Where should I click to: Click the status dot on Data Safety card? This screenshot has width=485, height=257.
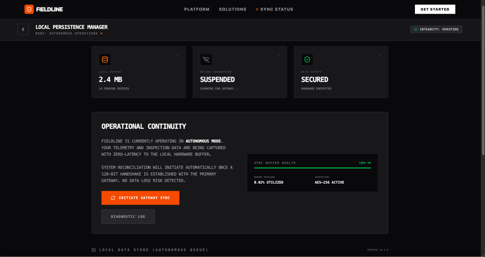(379, 55)
